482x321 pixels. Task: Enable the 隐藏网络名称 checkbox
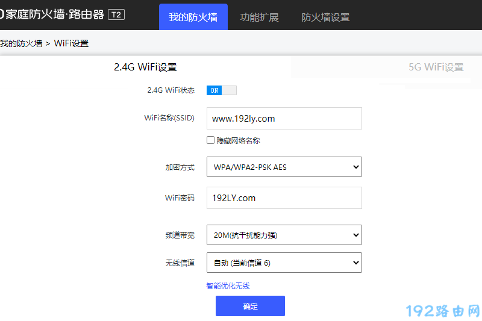click(x=210, y=140)
